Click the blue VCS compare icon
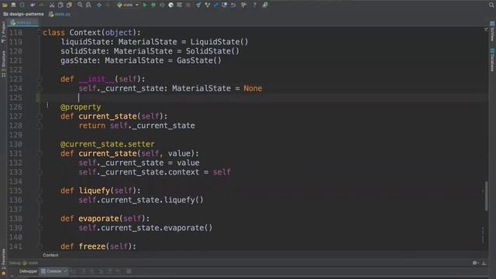The width and height of the screenshot is (496, 279). (215, 5)
